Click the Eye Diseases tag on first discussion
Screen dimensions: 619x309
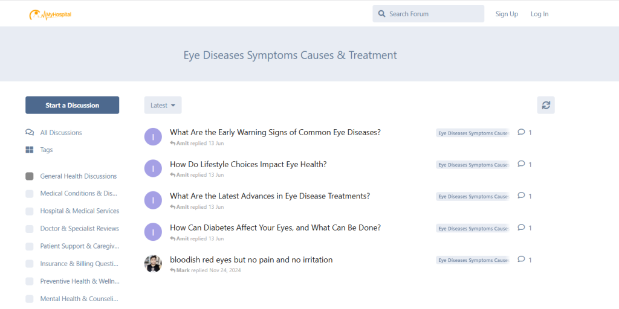pos(473,133)
